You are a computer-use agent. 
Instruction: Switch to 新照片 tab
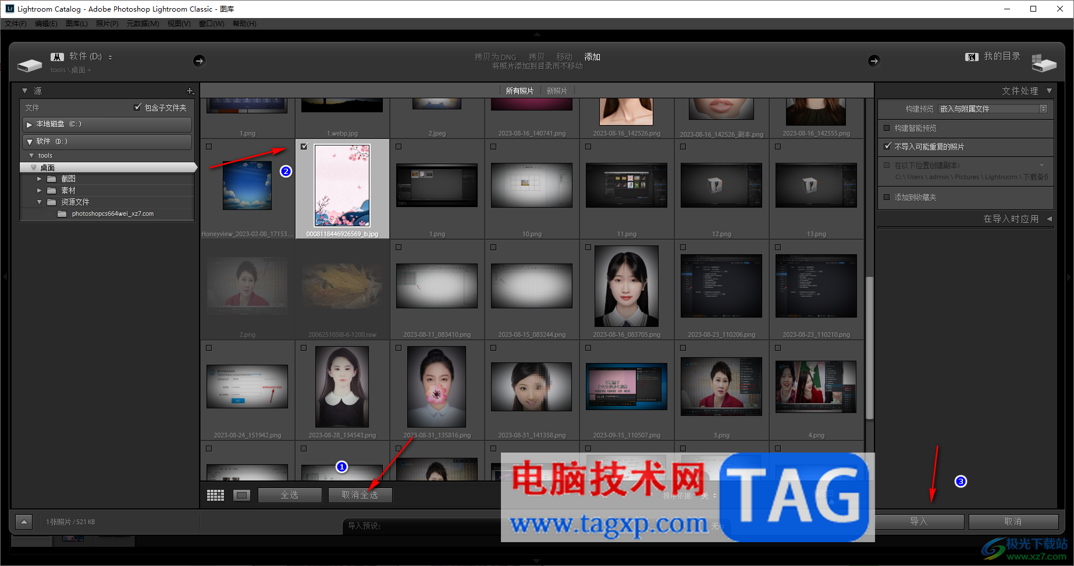point(557,91)
